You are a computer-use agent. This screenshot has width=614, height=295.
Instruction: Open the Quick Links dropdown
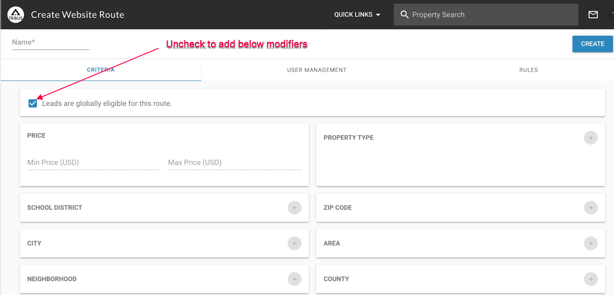point(357,15)
